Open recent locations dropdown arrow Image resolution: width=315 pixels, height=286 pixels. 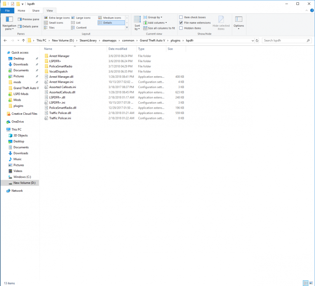pyautogui.click(x=18, y=40)
